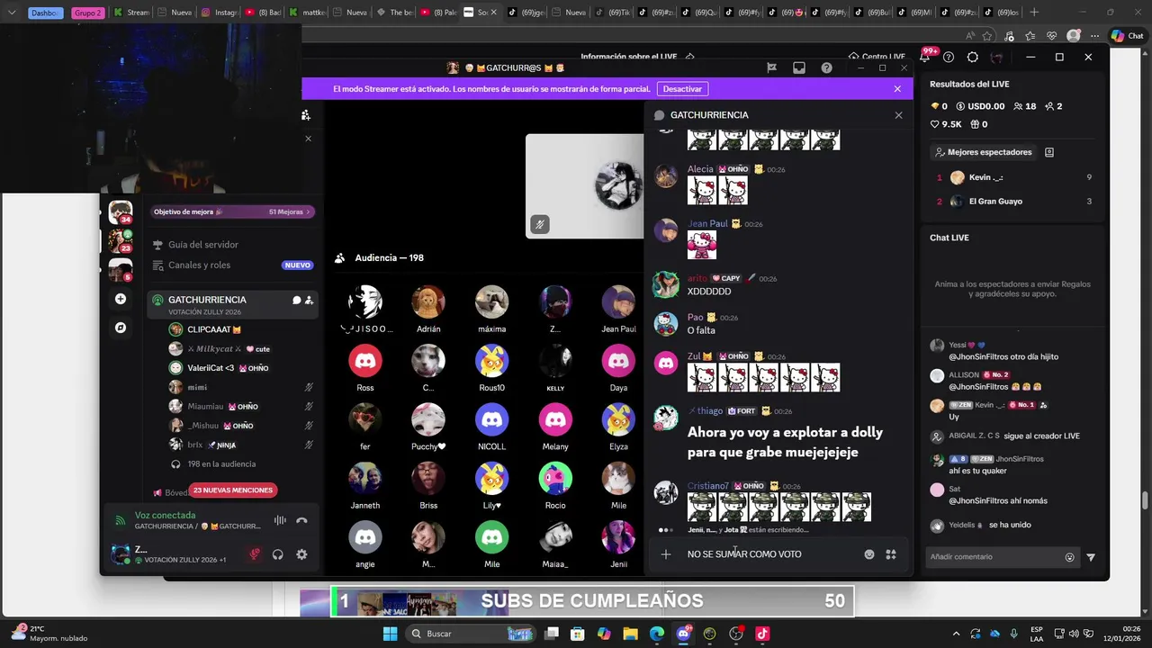Open TikTok LIVE Studio settings hexagon icon
Screen dimensions: 1152x648
(973, 57)
